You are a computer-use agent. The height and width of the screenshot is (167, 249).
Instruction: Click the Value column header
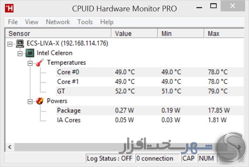pos(135,33)
